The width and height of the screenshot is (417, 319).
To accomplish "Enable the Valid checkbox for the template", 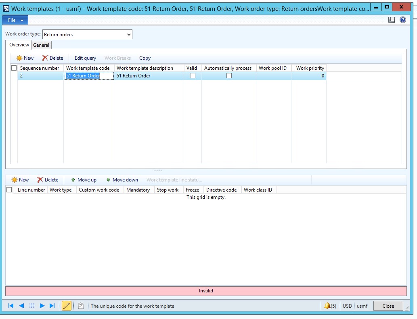I will (x=193, y=76).
